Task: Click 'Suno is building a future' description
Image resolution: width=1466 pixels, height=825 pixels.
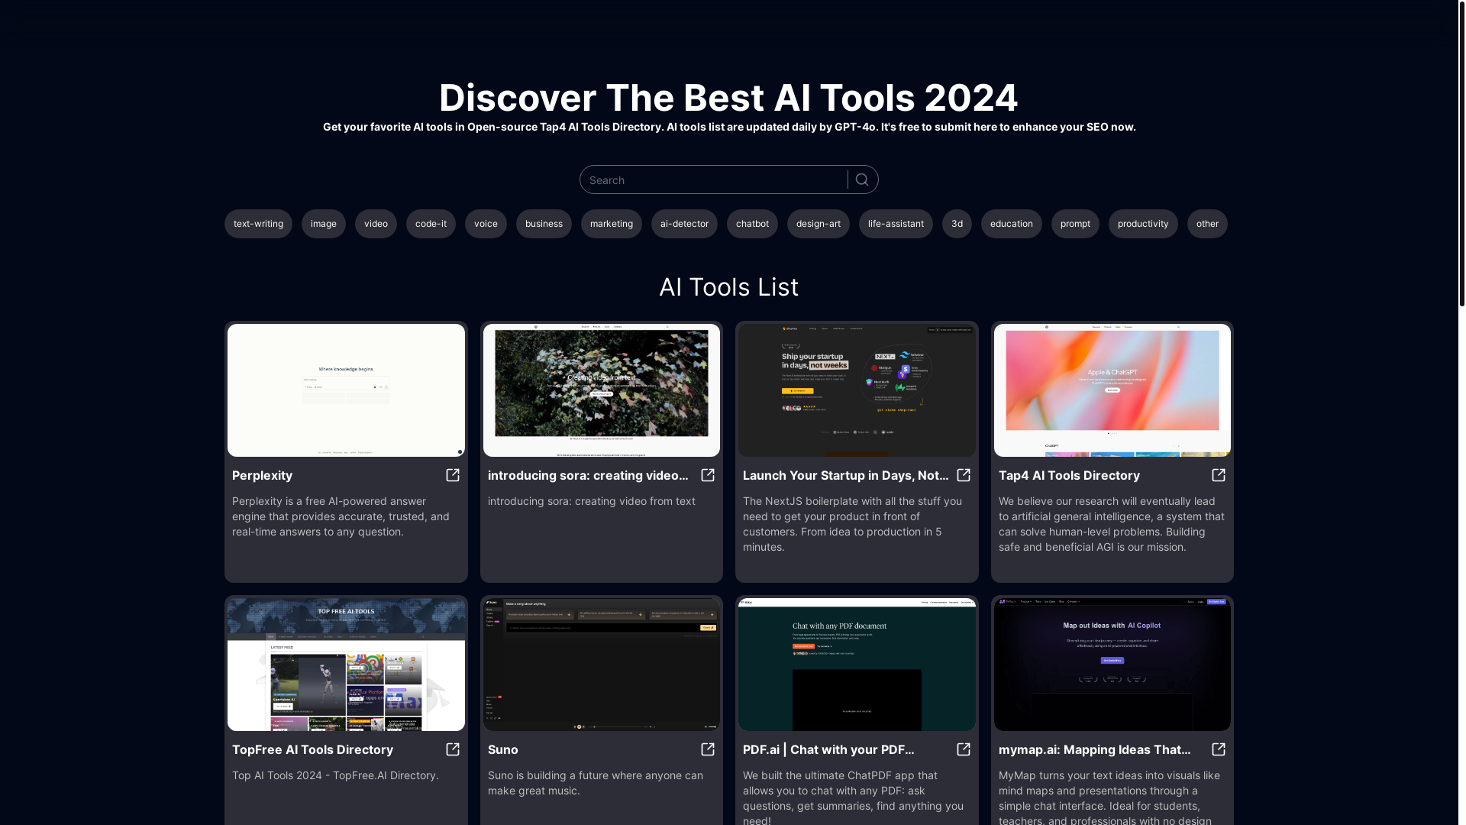Action: click(596, 783)
